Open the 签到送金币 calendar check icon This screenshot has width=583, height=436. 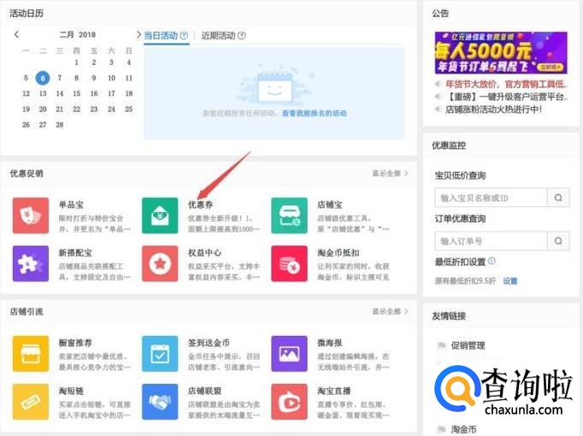click(x=160, y=354)
